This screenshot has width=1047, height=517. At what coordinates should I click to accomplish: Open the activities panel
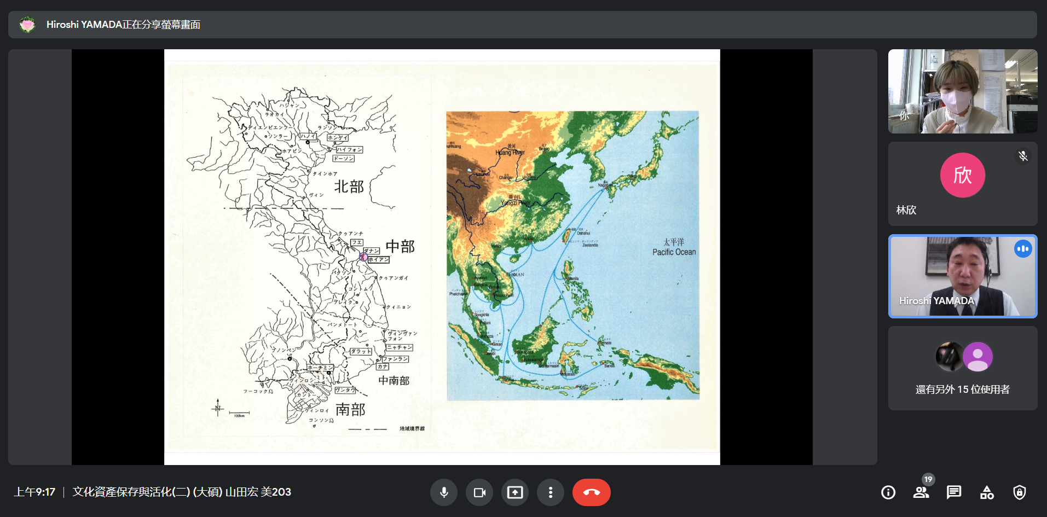987,492
